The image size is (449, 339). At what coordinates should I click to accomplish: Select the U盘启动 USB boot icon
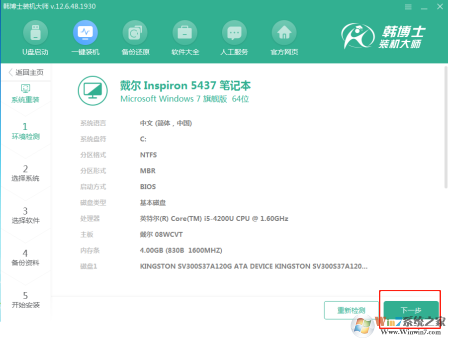click(35, 37)
